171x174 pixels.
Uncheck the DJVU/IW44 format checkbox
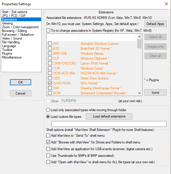click(x=50, y=83)
